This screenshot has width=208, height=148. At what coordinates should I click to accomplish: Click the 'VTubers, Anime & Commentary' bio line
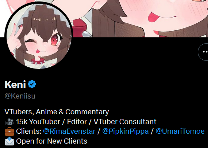pos(57,112)
